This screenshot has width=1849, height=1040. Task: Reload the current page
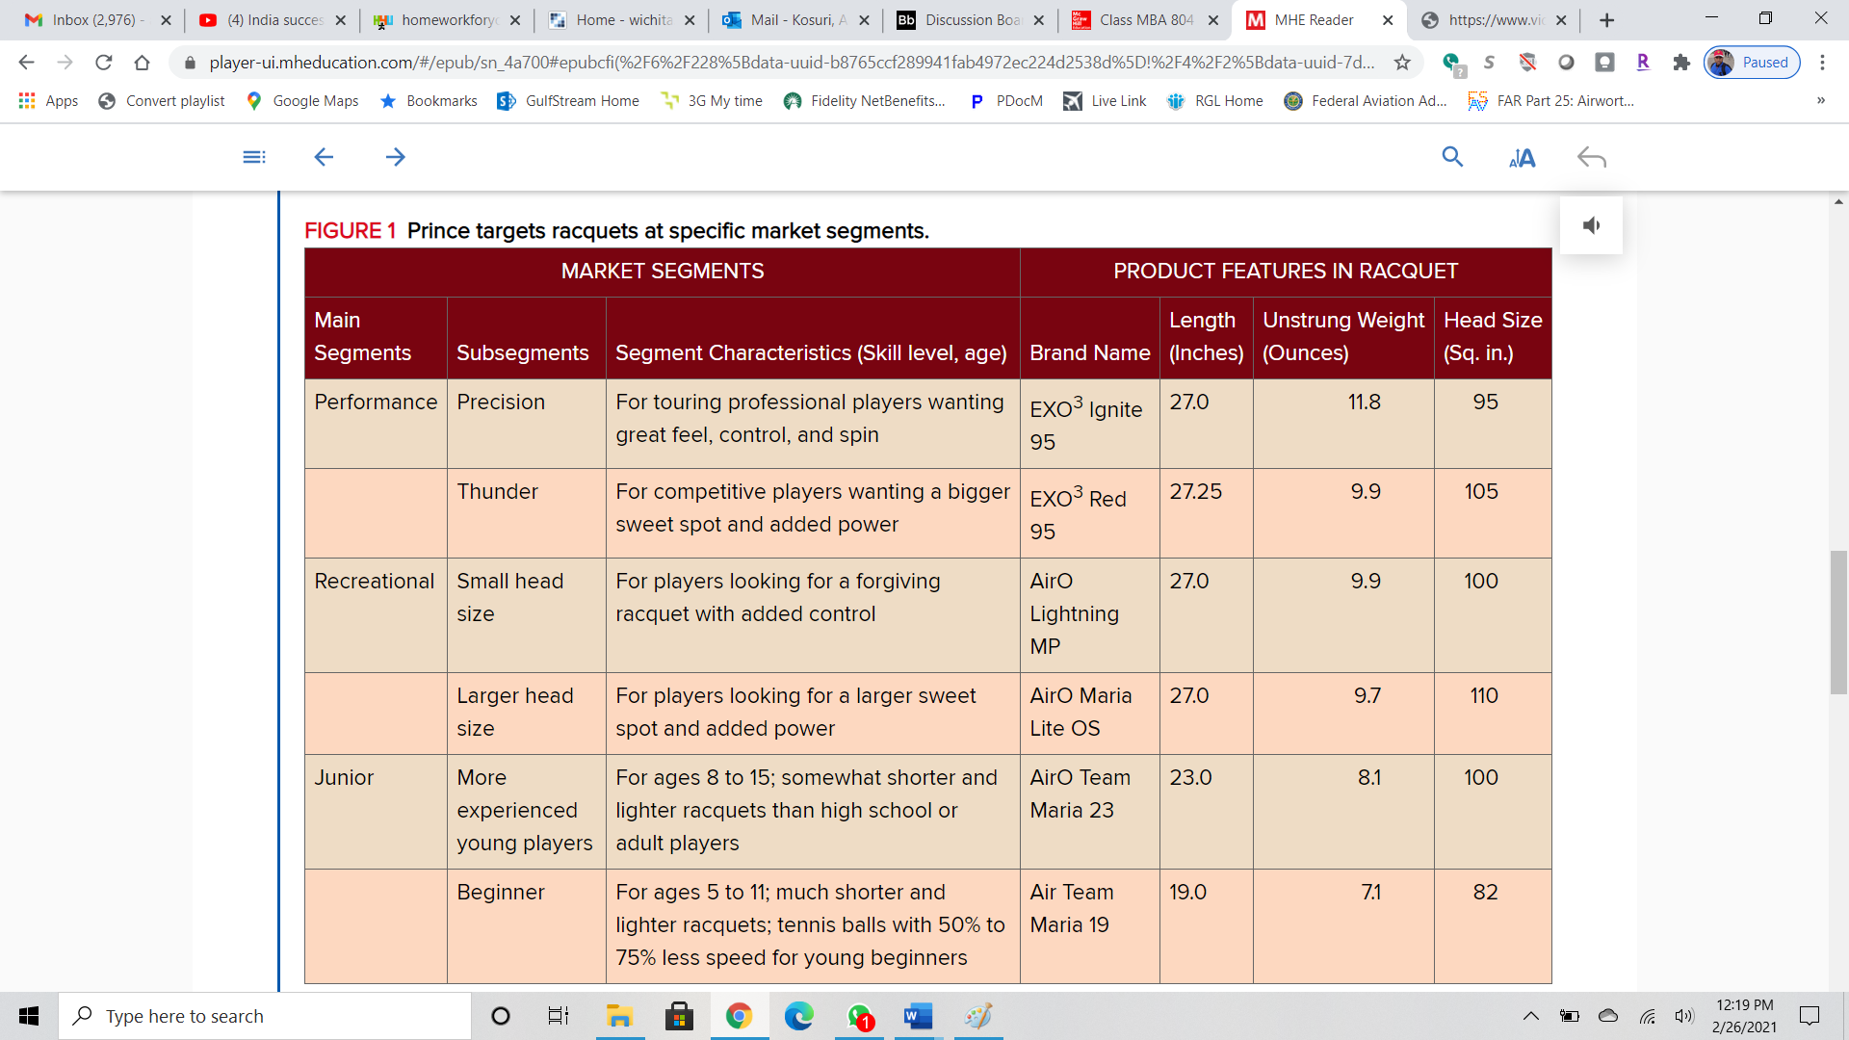coord(104,63)
